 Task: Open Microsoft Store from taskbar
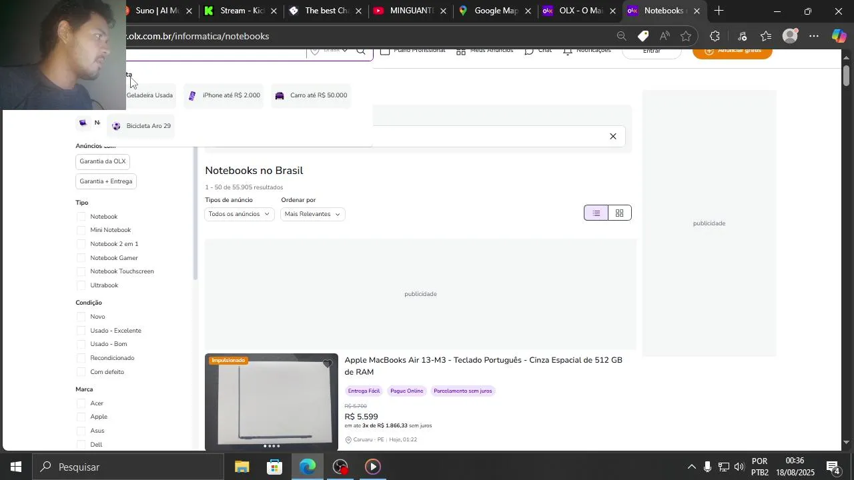point(274,467)
